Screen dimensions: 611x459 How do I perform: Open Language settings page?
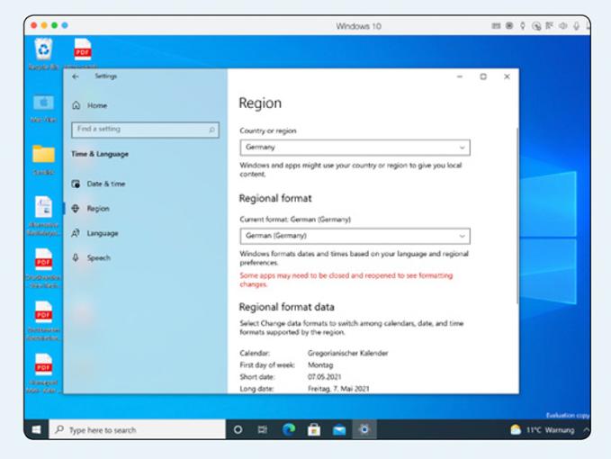[95, 233]
